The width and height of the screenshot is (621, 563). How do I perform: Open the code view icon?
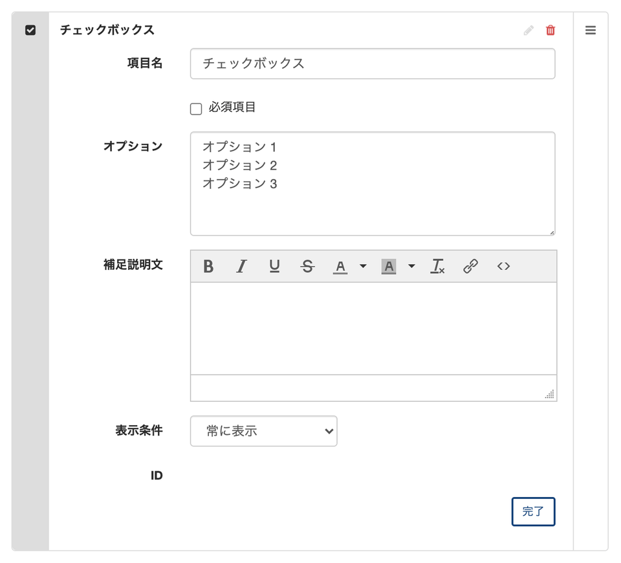pos(503,266)
